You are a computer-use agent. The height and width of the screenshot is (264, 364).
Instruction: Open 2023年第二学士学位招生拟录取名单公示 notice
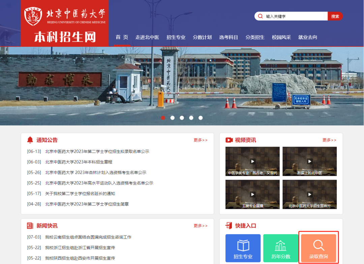[97, 151]
